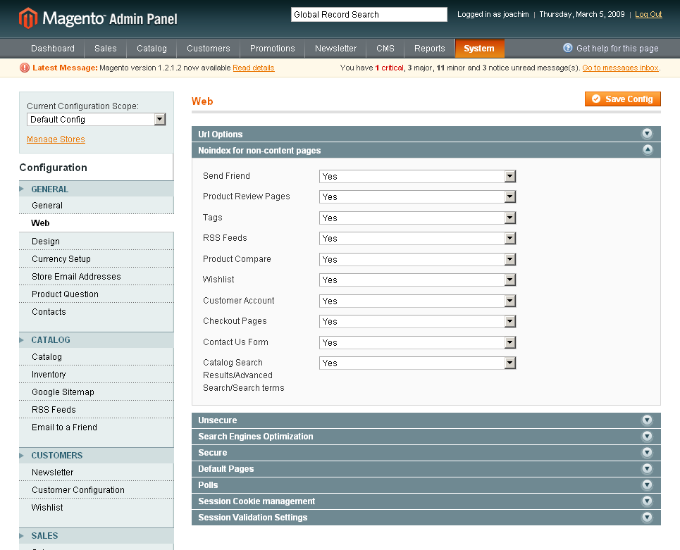Expand Url Options section arrow
Screen dimensions: 680x550
pyautogui.click(x=647, y=134)
